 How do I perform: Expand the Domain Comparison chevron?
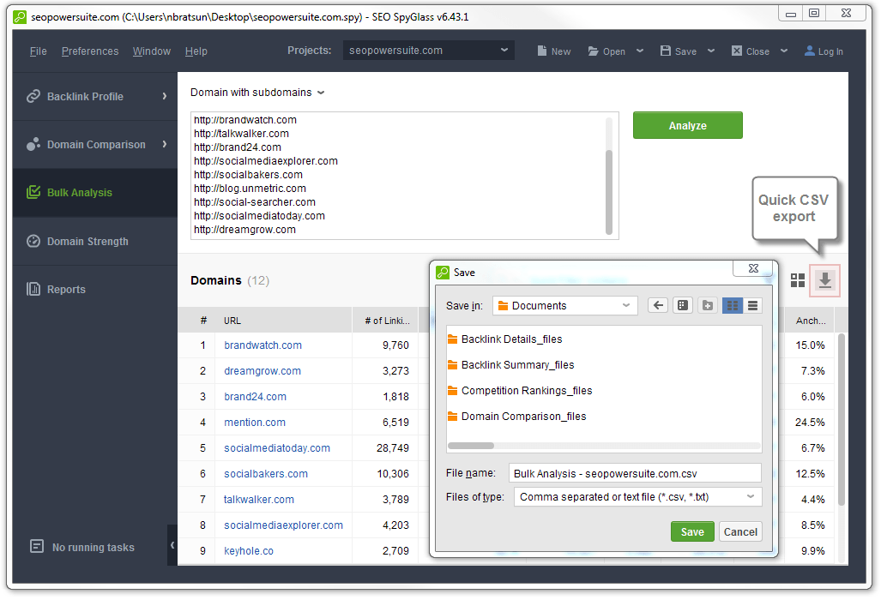[165, 144]
